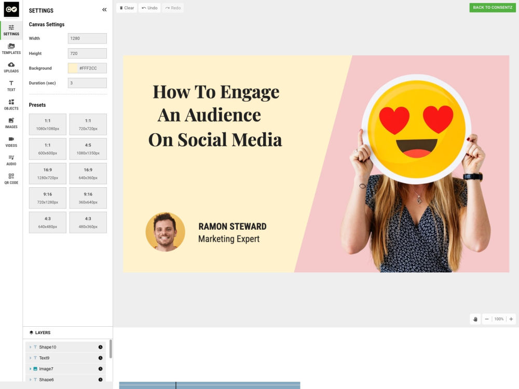519x389 pixels.
Task: Click the timeline playhead marker
Action: click(176, 385)
